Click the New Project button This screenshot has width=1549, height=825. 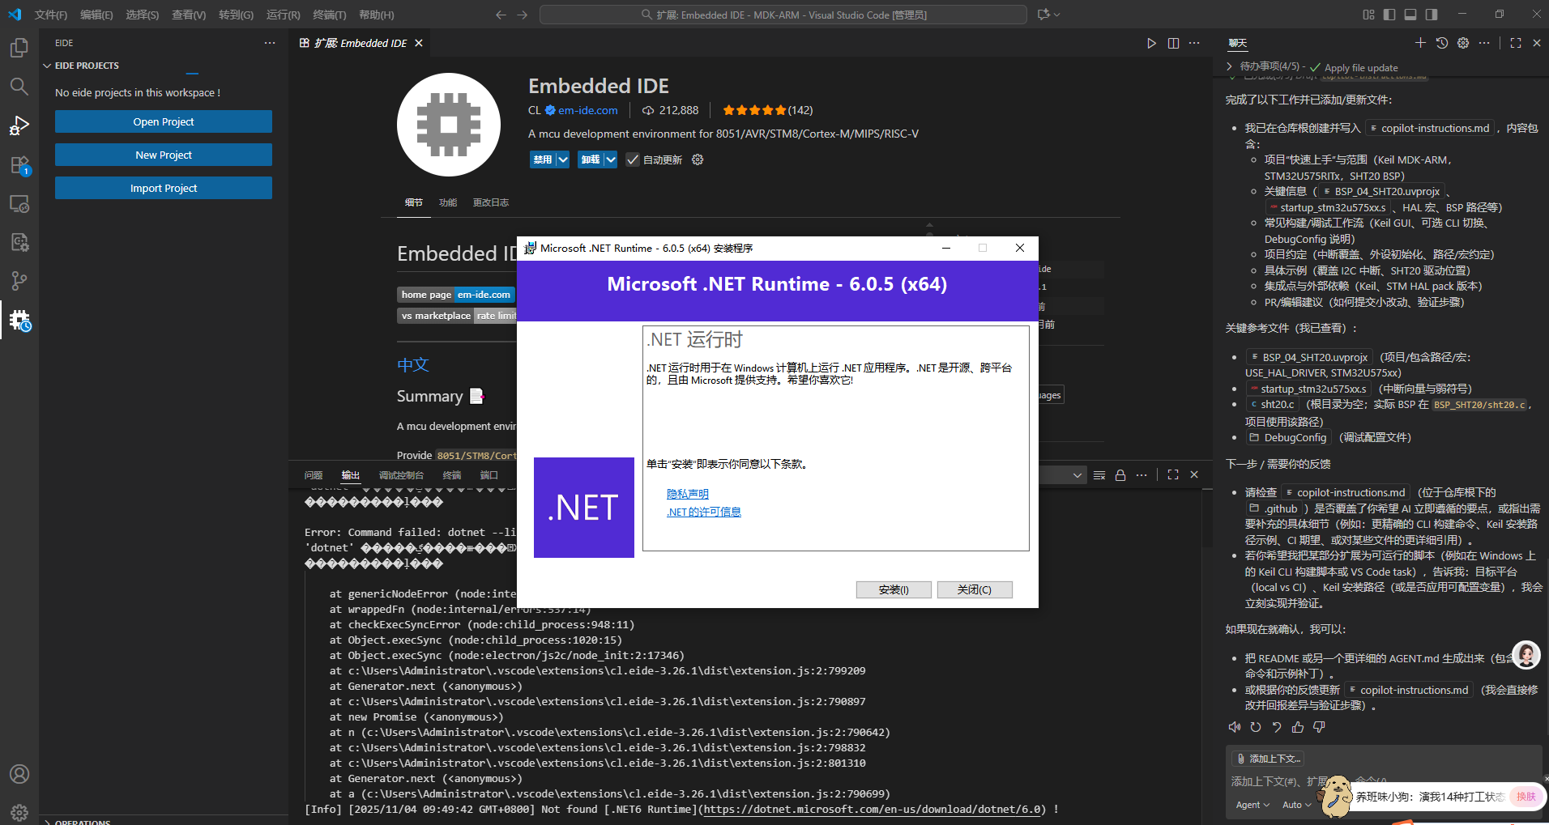[x=163, y=154]
